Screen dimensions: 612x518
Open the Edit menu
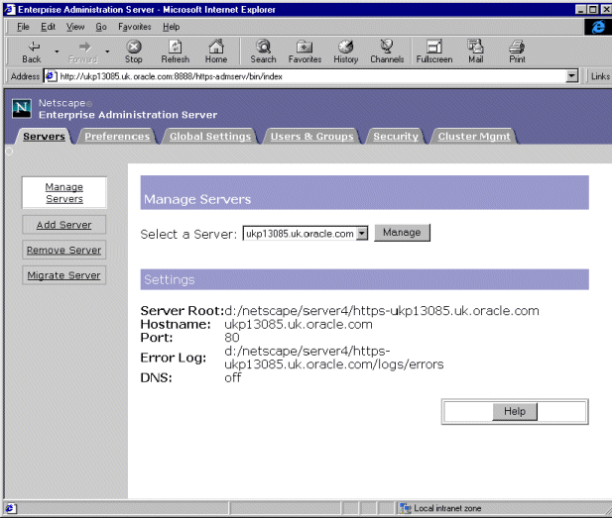pos(48,27)
